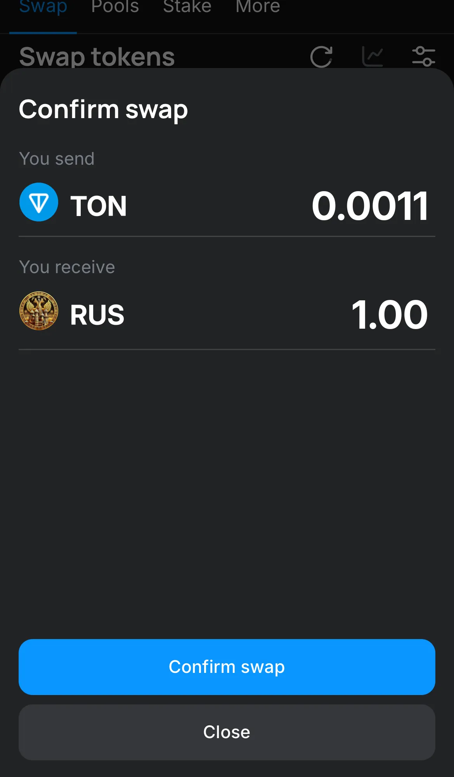Click the Confirm swap dialog heading
The image size is (454, 777).
click(x=103, y=110)
